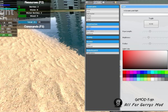Switch to the Props tab
Image resolution: width=168 pixels, height=112 pixels.
(89, 2)
